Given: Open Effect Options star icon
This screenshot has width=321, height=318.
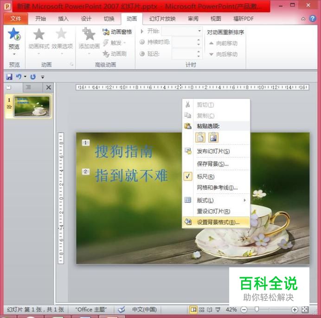Looking at the screenshot, I should [61, 33].
